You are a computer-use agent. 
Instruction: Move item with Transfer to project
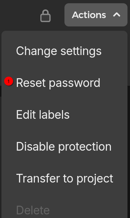[64, 179]
